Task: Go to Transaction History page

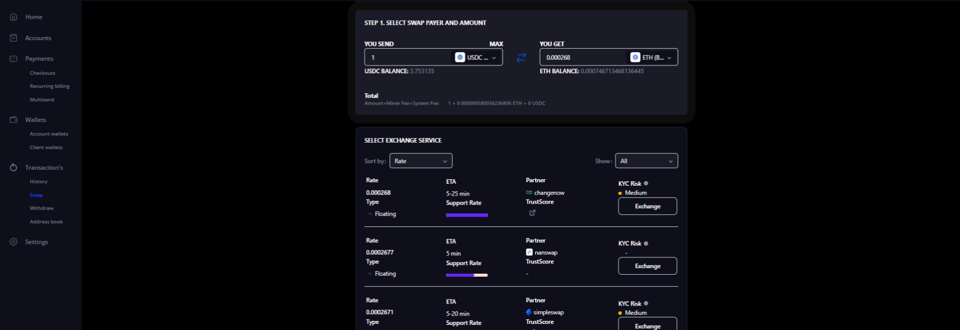Action: [x=39, y=182]
